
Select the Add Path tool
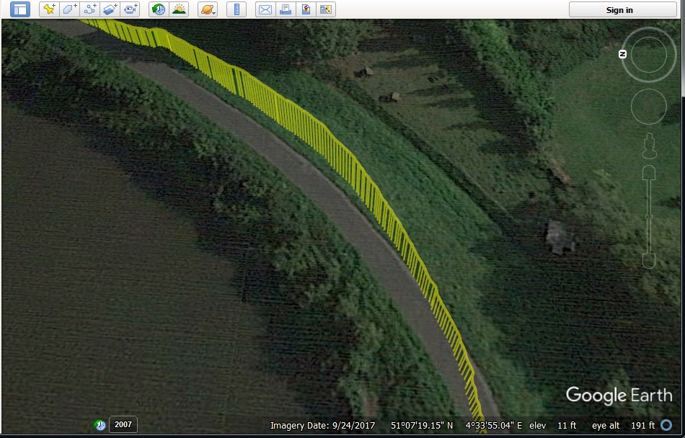[90, 9]
